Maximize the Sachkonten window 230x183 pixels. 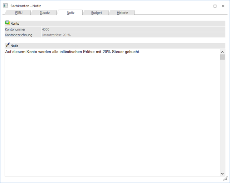pyautogui.click(x=215, y=6)
